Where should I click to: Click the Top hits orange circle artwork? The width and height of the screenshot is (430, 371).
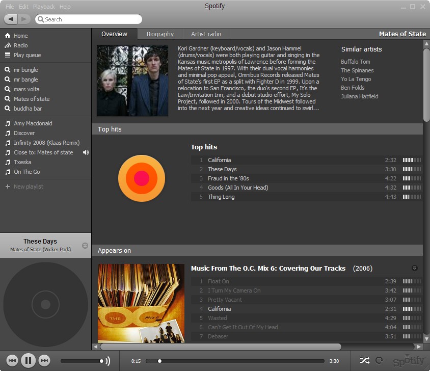(142, 178)
